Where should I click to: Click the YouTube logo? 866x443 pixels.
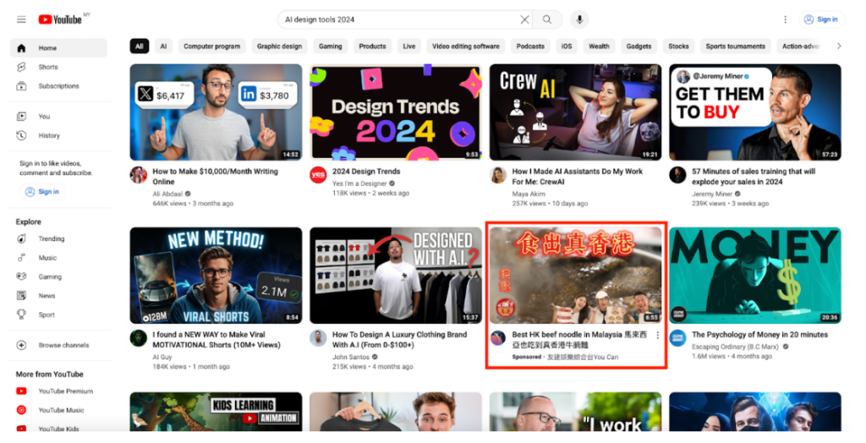tap(60, 19)
